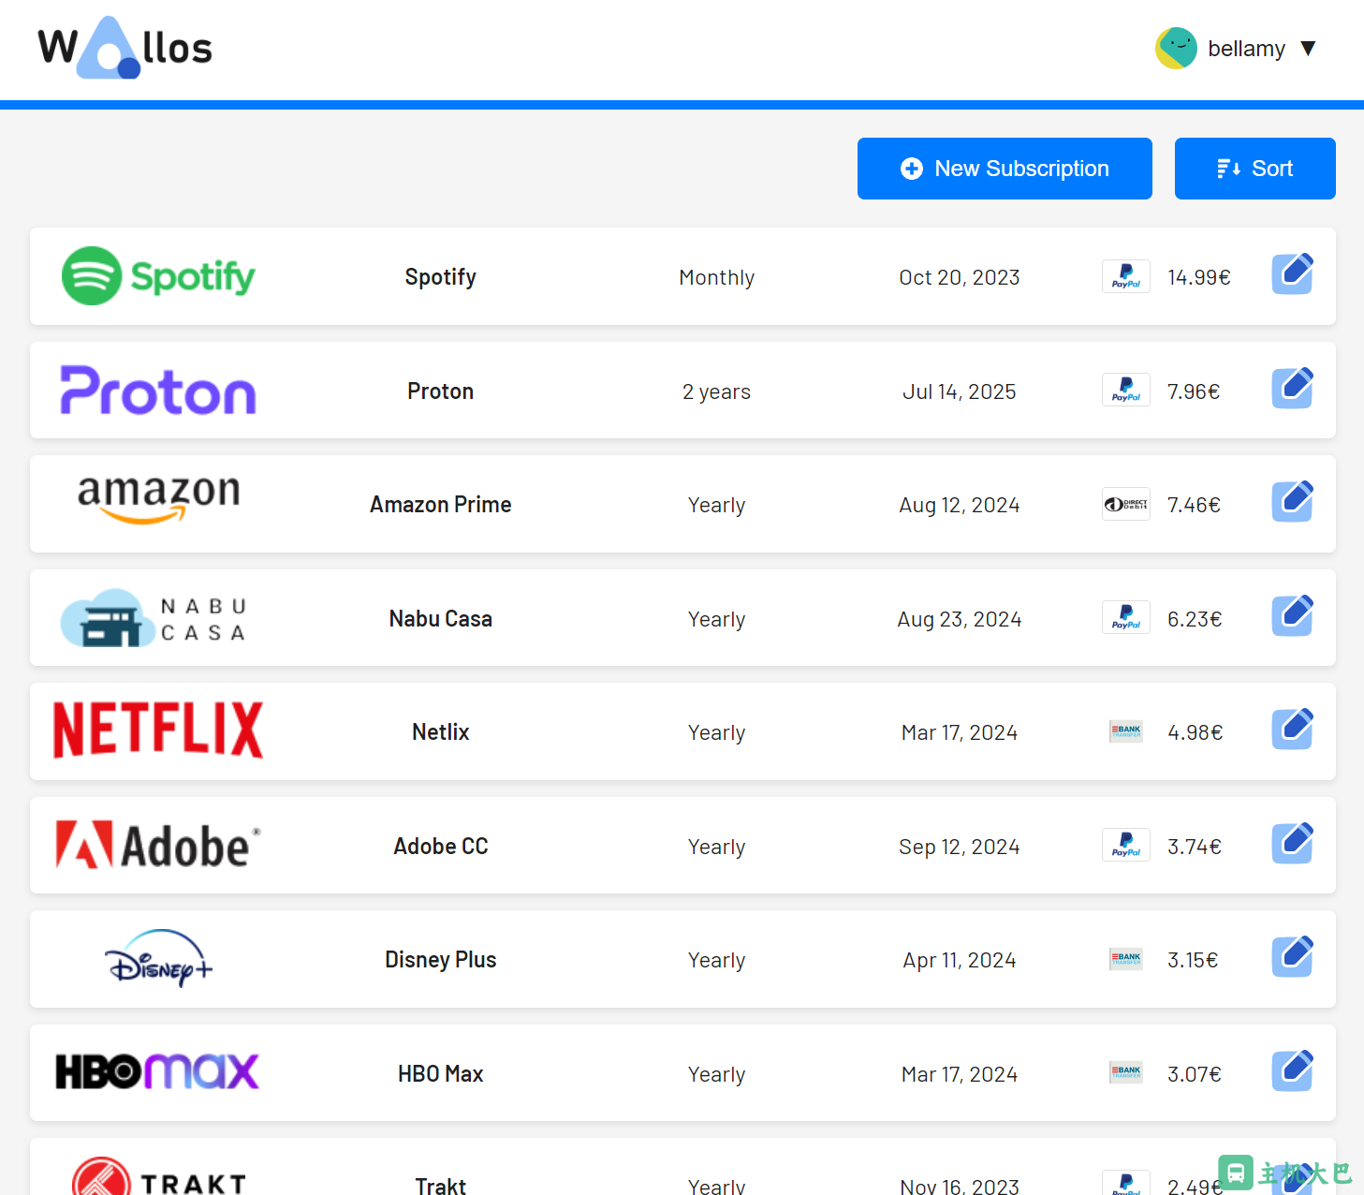Click the "Aug 12, 2024" date
The image size is (1364, 1195).
coord(960,506)
